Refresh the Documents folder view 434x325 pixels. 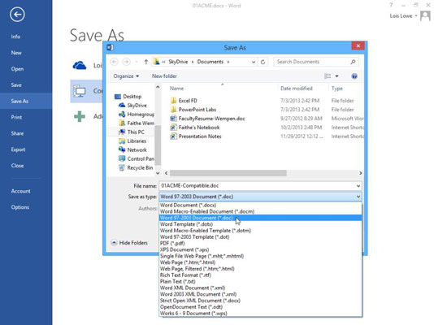tap(263, 62)
